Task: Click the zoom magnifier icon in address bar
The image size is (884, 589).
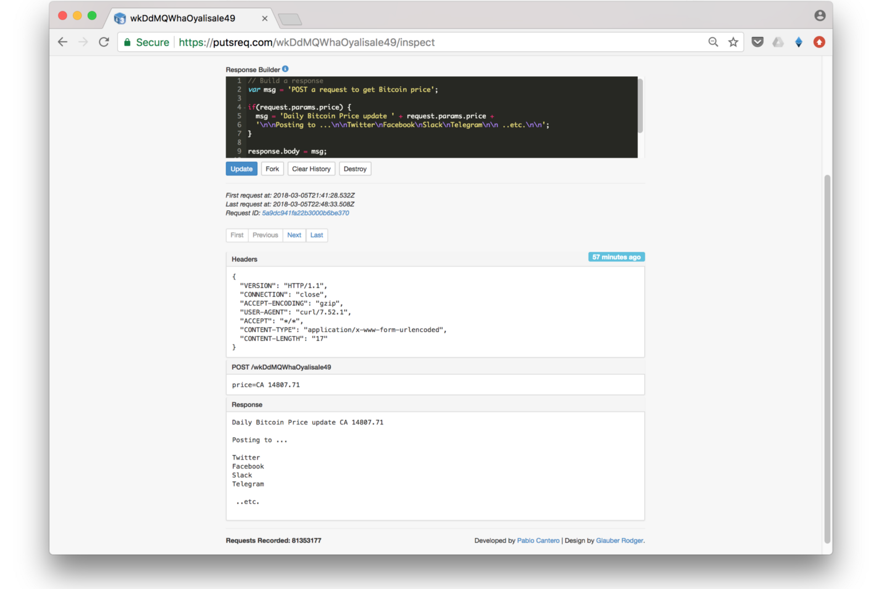Action: pos(713,42)
